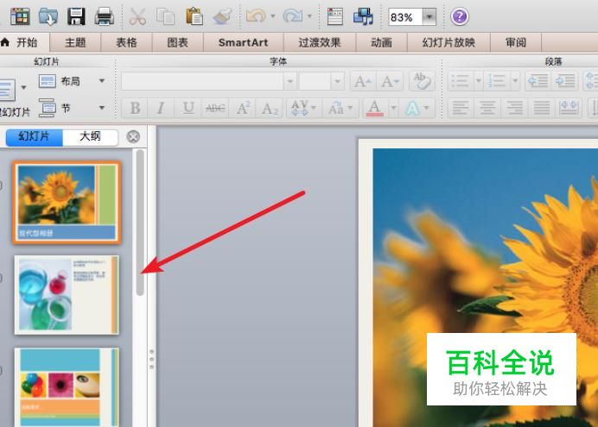
Task: Close the slide pane with X button
Action: coord(133,137)
